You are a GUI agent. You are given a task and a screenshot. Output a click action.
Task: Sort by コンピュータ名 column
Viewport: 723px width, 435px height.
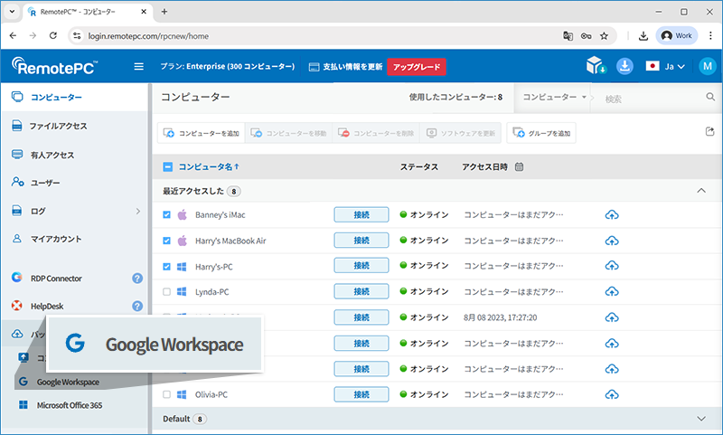[x=209, y=166]
